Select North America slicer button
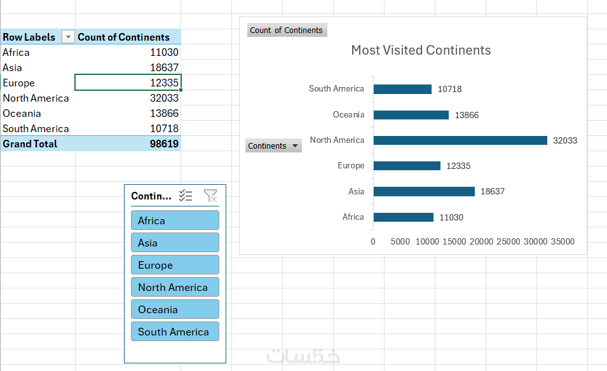 coord(175,287)
